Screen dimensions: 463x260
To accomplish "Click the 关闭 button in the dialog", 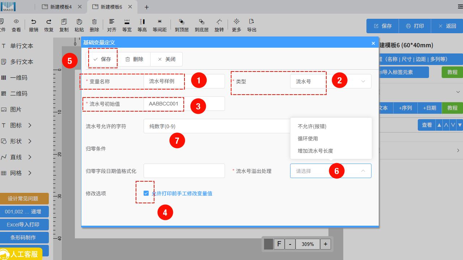I will (166, 59).
